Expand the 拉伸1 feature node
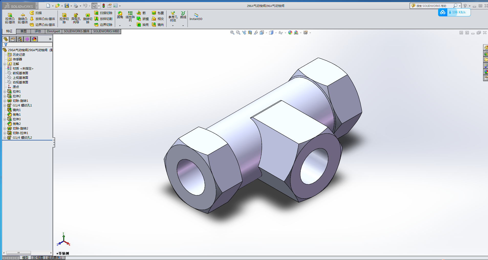The height and width of the screenshot is (260, 488). (5, 92)
